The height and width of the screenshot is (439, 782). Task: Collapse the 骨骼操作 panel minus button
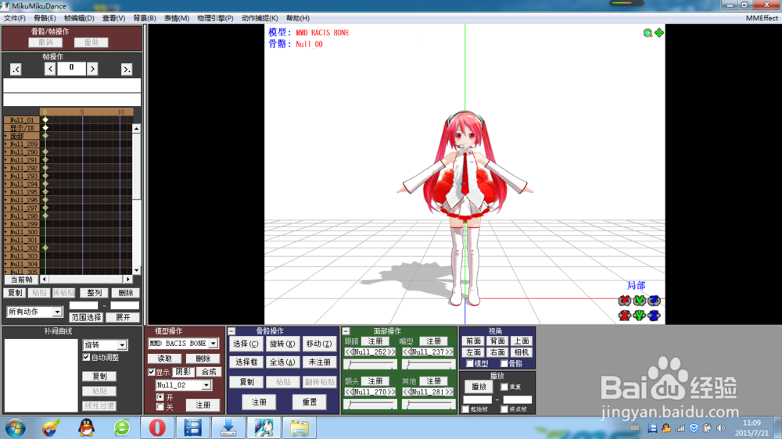click(231, 331)
